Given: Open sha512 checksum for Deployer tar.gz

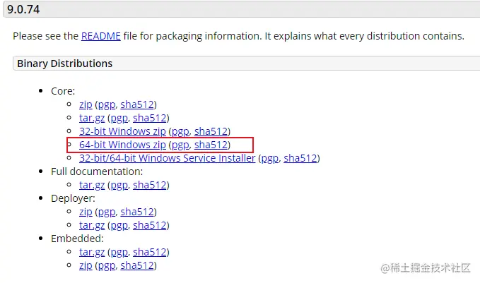Looking at the screenshot, I should click(150, 225).
